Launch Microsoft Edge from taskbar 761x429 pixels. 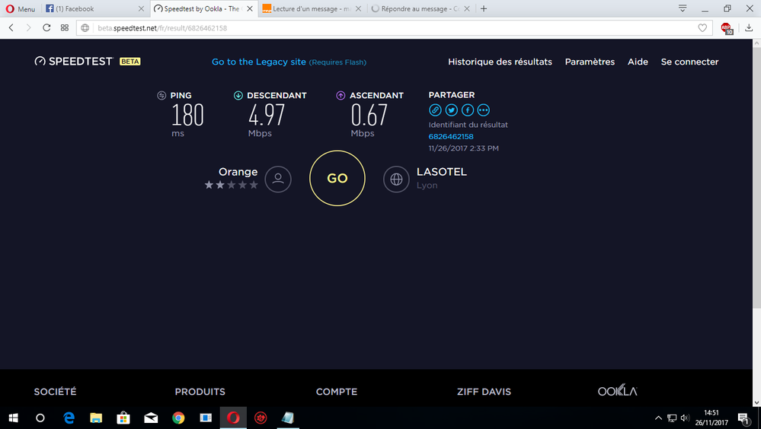click(69, 418)
